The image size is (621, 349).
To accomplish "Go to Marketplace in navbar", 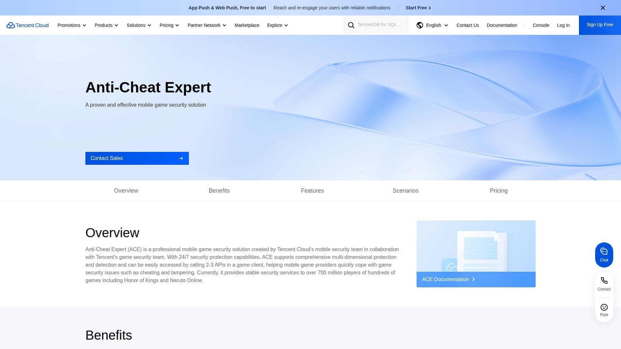I will point(247,25).
